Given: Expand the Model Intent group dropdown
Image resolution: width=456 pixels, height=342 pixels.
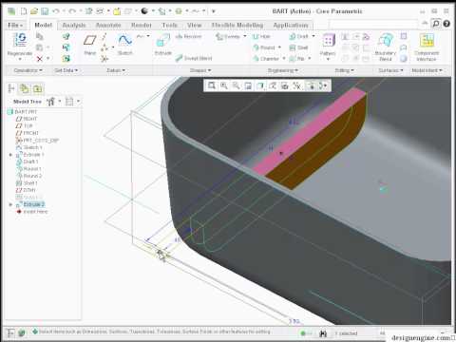Looking at the screenshot, I should (x=427, y=70).
